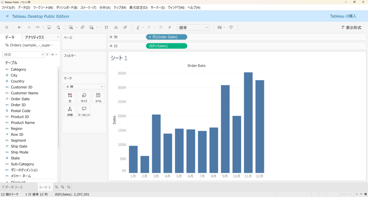Select the シート 1 sheet tab

45,187
